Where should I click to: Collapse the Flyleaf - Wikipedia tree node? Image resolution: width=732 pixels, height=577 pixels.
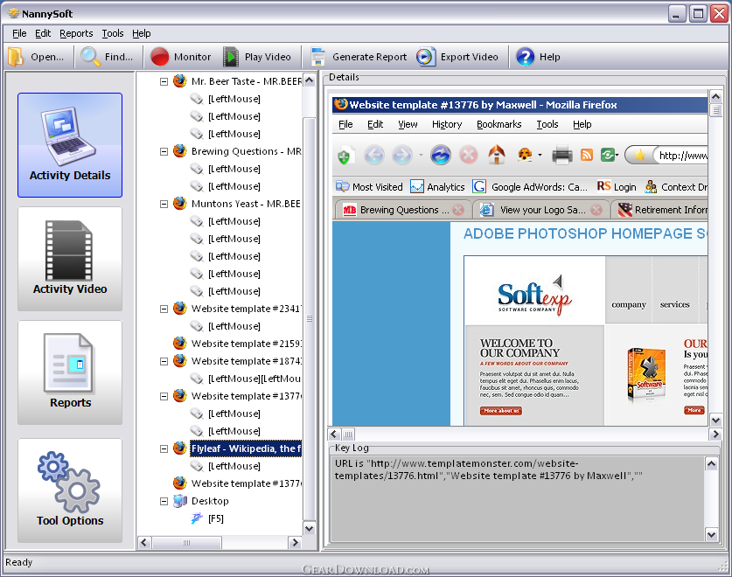tap(164, 448)
